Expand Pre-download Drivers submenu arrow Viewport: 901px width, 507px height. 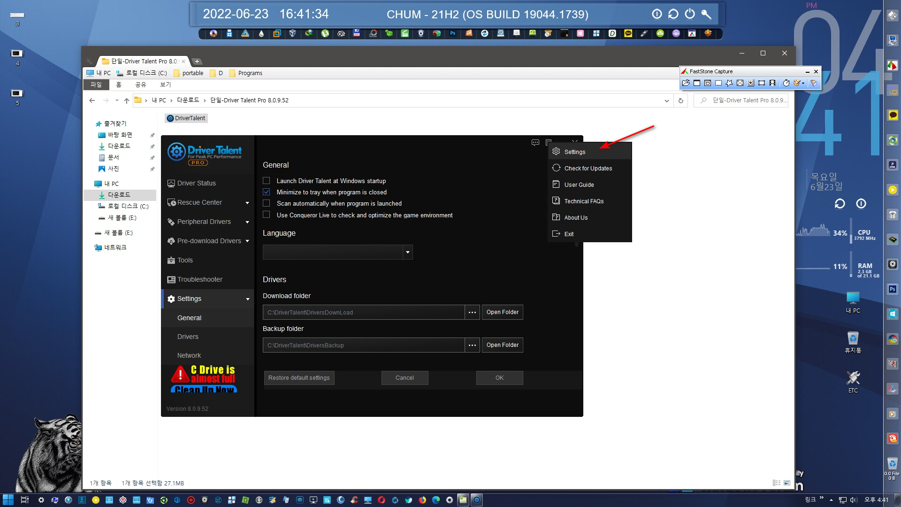(x=247, y=241)
